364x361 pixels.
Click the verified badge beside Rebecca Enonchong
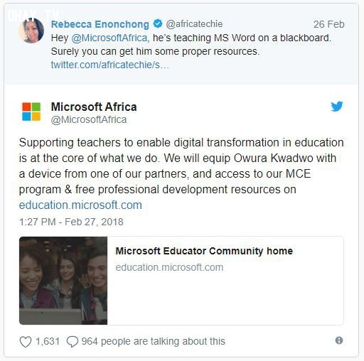pyautogui.click(x=158, y=23)
